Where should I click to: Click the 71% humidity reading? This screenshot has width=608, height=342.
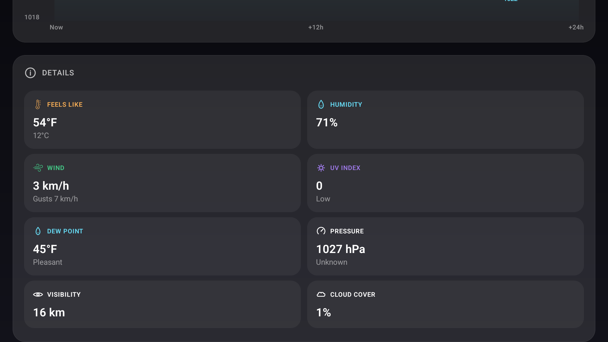point(327,123)
